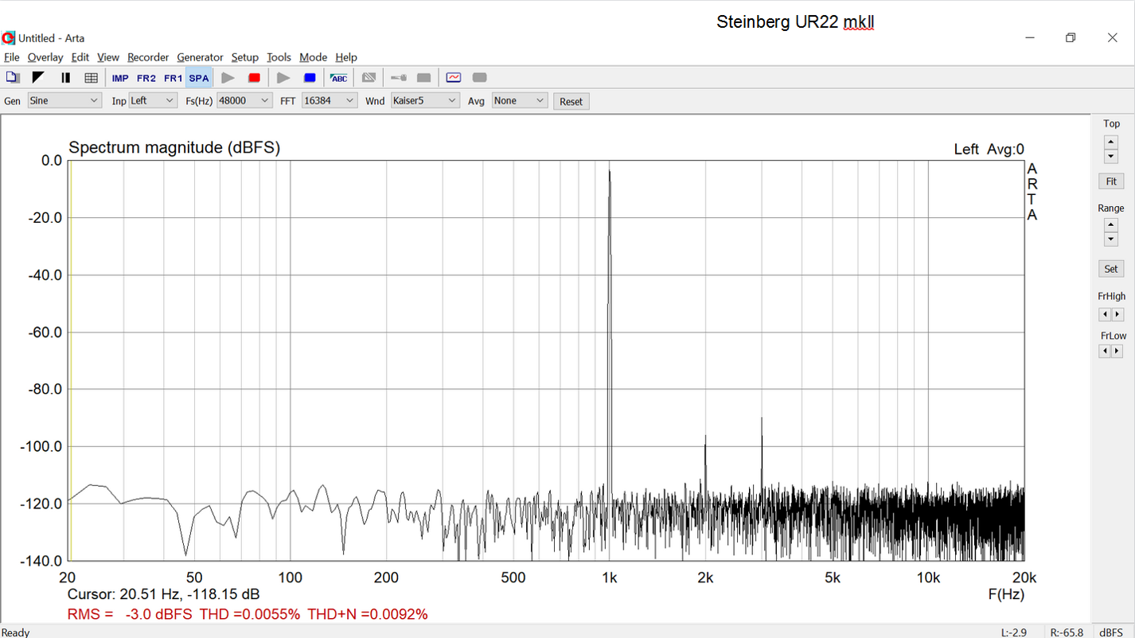Click the blue stop square icon
1135x638 pixels.
(x=310, y=77)
